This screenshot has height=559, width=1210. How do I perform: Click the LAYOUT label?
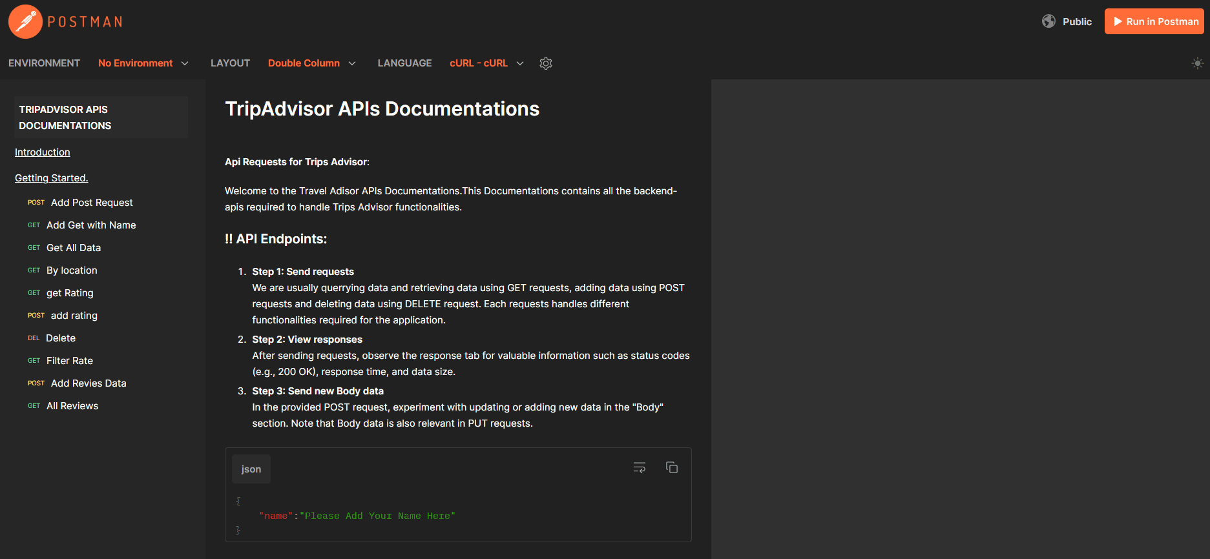click(x=230, y=63)
